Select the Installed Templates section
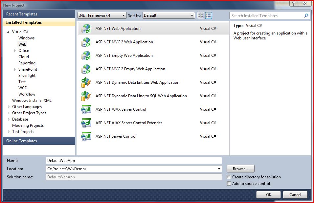The height and width of the screenshot is (203, 314). [x=39, y=22]
